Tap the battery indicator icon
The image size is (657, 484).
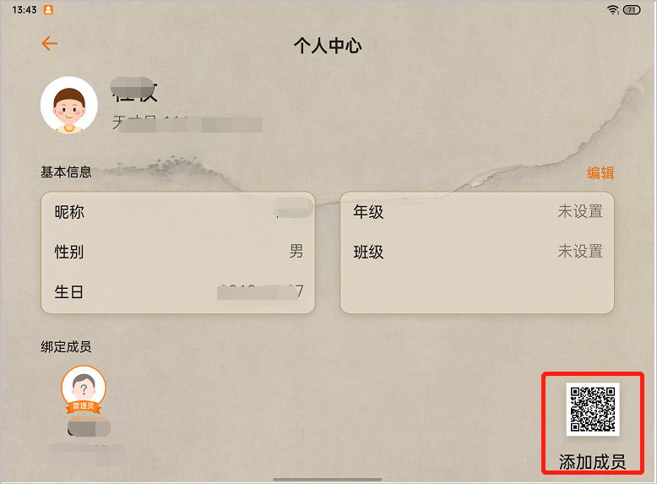click(x=632, y=9)
